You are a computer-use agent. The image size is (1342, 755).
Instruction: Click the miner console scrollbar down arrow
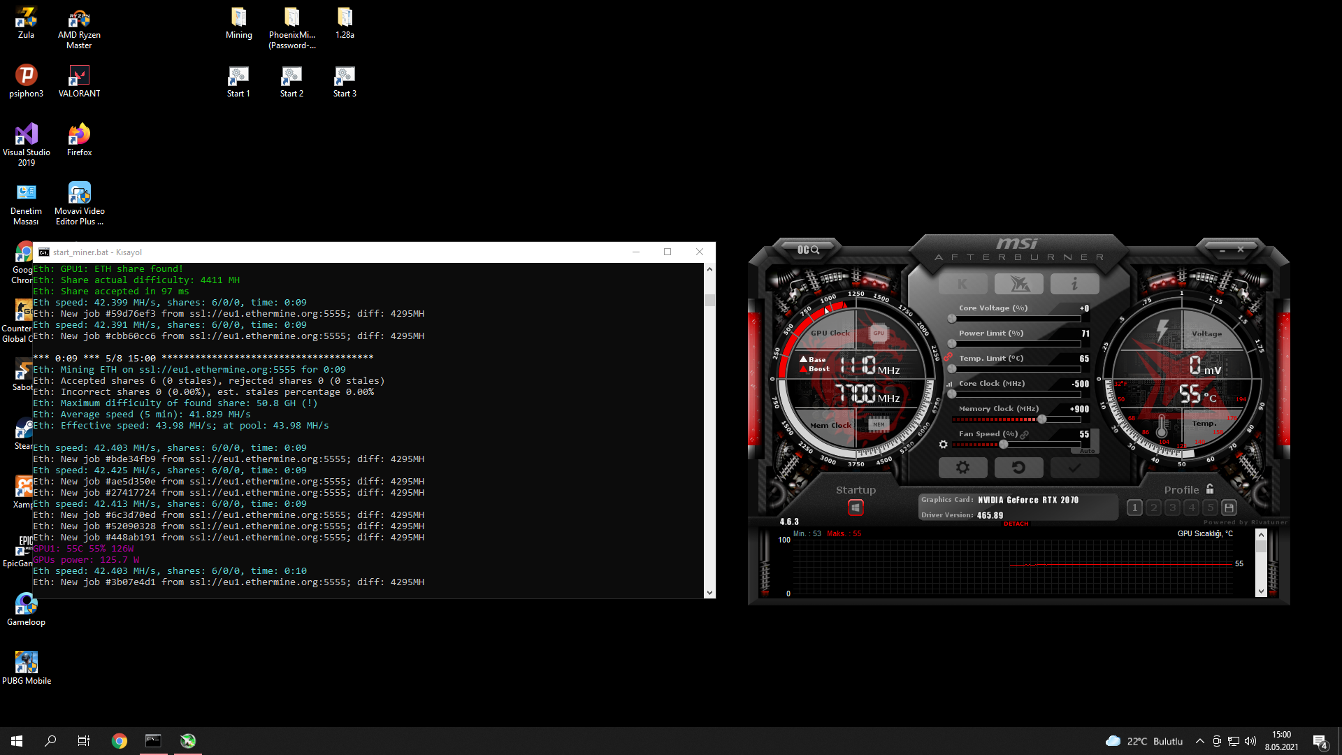pyautogui.click(x=709, y=593)
